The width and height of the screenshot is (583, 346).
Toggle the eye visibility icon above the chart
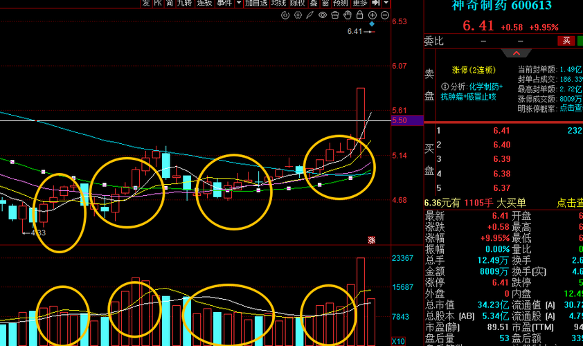323,15
